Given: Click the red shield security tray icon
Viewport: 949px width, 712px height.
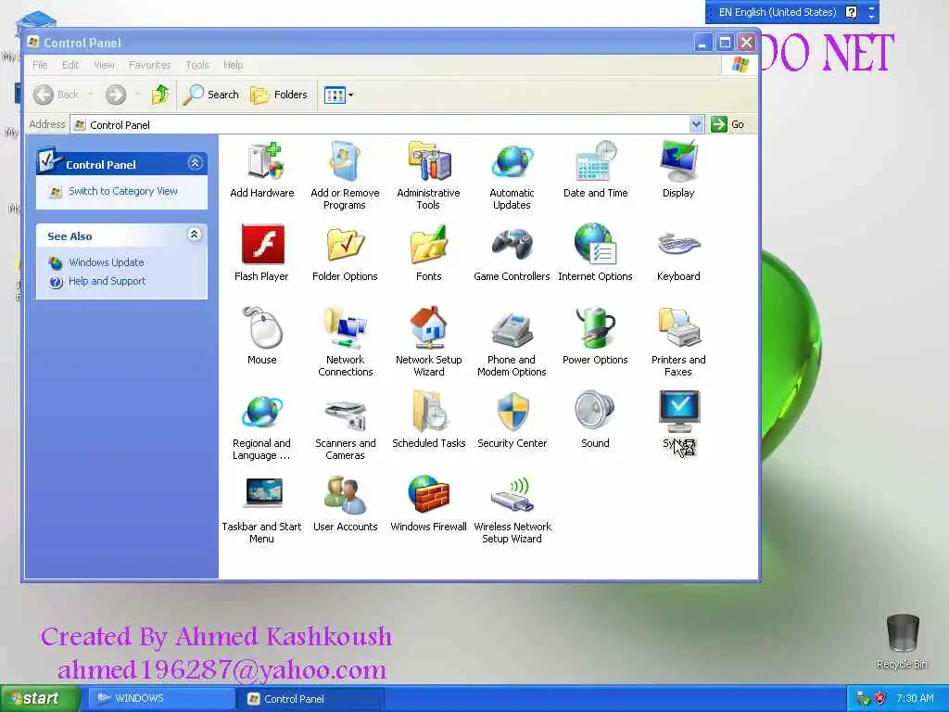Looking at the screenshot, I should (x=880, y=698).
